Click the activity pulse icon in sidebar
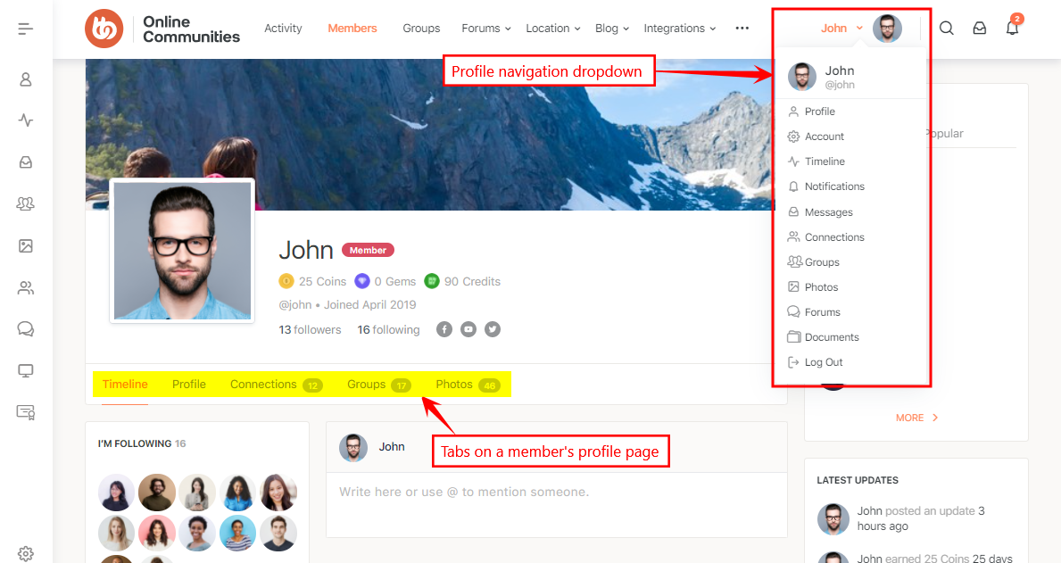Viewport: 1061px width, 563px height. (26, 120)
